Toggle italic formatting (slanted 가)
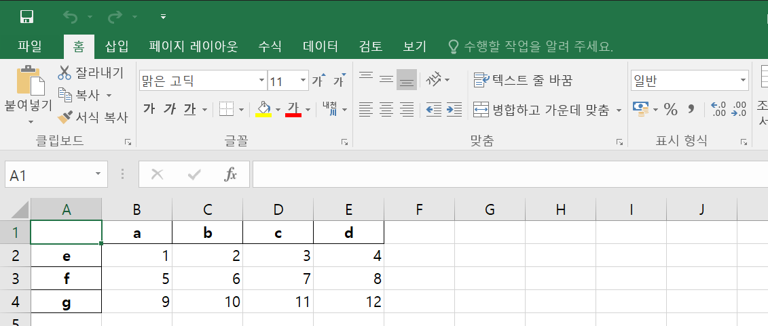The height and width of the screenshot is (326, 768). point(170,109)
